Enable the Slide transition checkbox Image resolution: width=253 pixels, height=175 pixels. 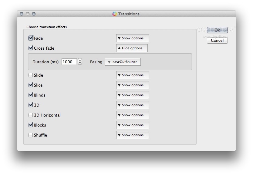(31, 75)
